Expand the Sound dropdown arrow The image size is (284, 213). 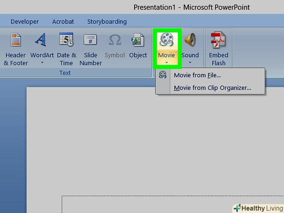click(x=190, y=63)
